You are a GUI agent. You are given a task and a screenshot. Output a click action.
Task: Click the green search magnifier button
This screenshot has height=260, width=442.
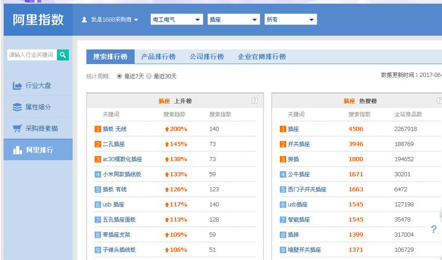[63, 55]
